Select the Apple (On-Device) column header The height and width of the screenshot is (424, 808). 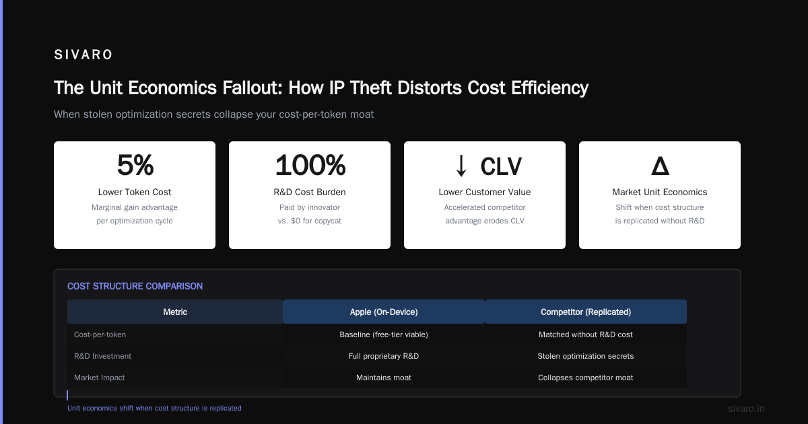[x=384, y=312]
